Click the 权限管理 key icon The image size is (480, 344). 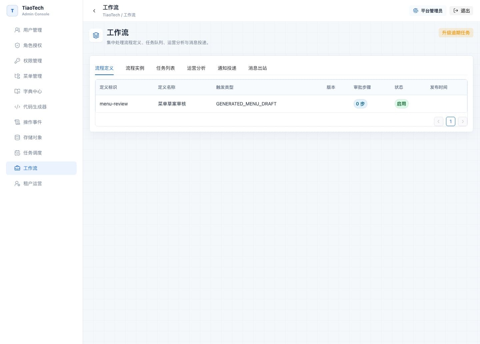[x=17, y=61]
